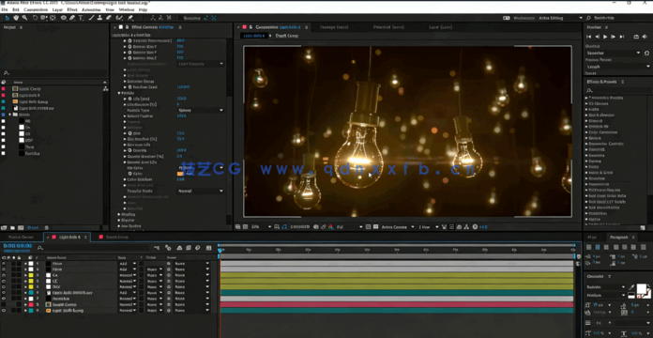The height and width of the screenshot is (338, 653).
Task: Open the 1 View layout dropdown
Action: tap(429, 227)
